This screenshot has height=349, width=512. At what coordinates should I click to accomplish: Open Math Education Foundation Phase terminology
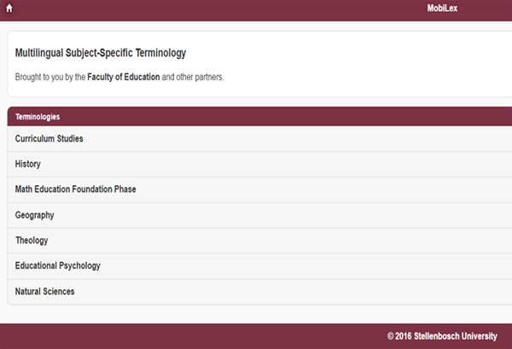pos(76,189)
